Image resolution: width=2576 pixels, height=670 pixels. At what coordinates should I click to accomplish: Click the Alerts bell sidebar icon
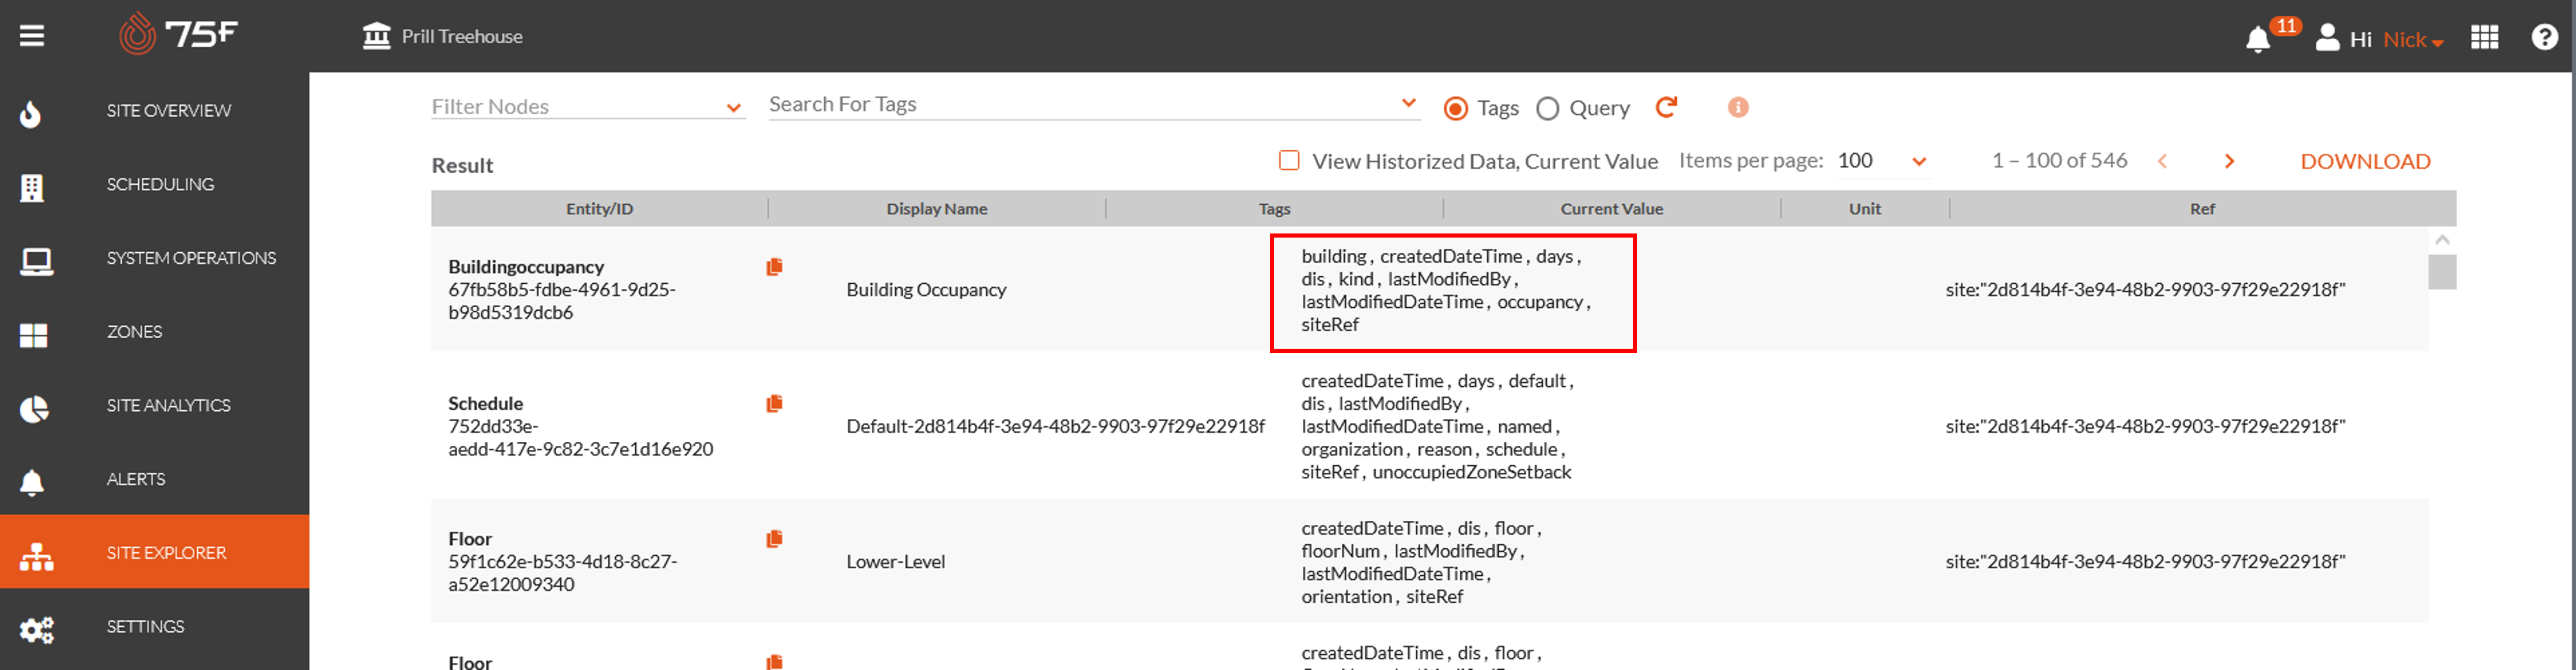coord(32,482)
